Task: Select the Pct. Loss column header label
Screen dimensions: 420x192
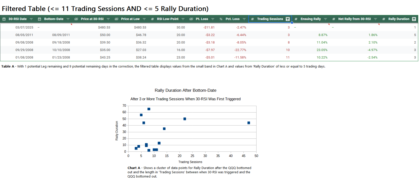Action: pos(232,19)
